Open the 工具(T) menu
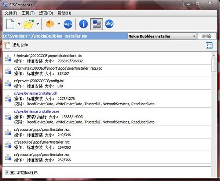This screenshot has height=181, width=220. pyautogui.click(x=28, y=13)
